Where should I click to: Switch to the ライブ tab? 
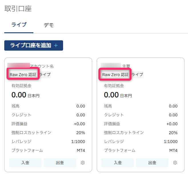tap(19, 25)
